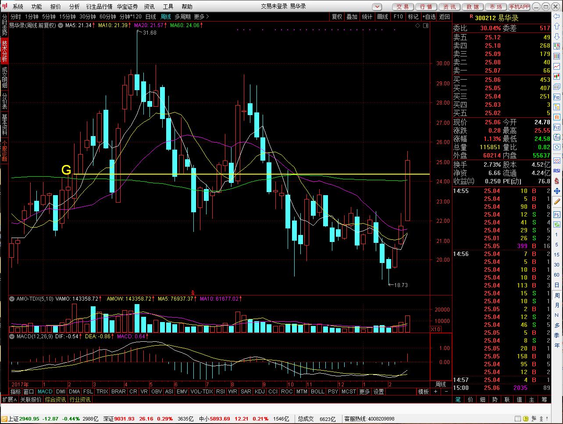The width and height of the screenshot is (563, 424).
Task: Open the dropdown arrow next to 交易 button
Action: pyautogui.click(x=377, y=7)
